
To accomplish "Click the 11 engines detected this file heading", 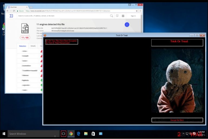I will (51, 24).
